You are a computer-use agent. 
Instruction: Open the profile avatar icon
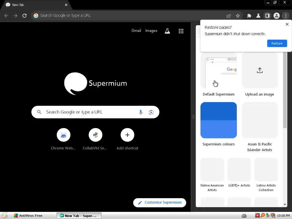coord(277,16)
